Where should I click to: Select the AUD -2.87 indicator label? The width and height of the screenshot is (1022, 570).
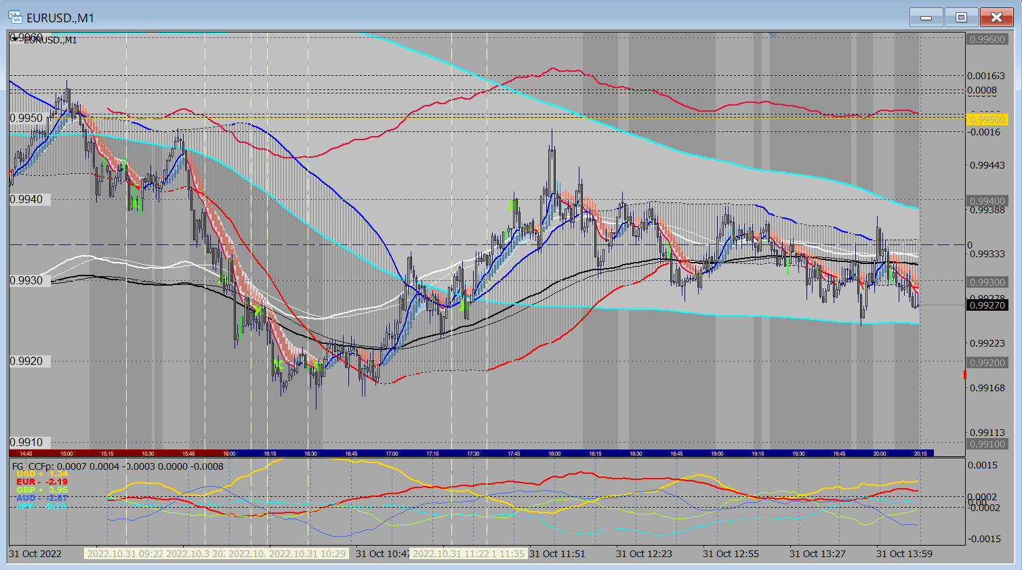41,498
